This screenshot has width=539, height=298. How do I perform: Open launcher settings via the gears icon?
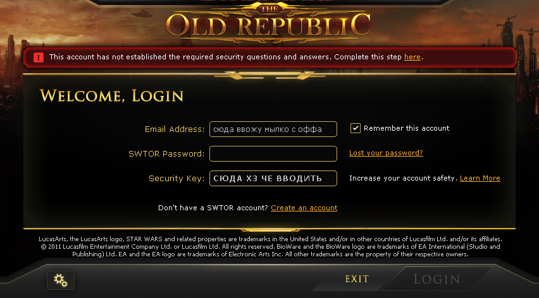click(61, 280)
